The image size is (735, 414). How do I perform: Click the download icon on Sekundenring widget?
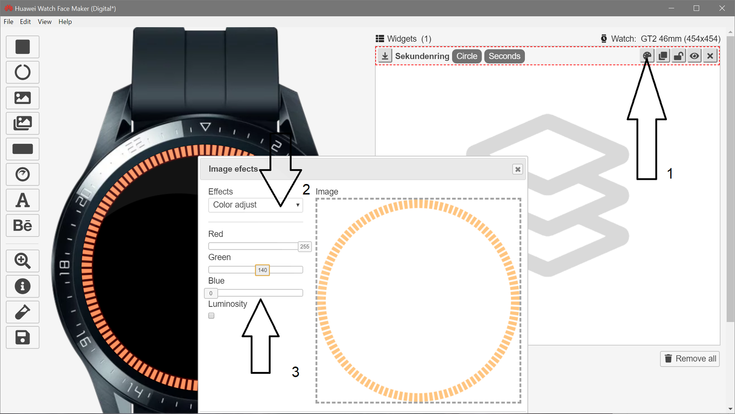coord(385,56)
